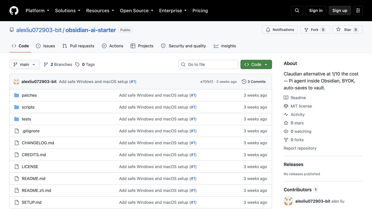Click the commit author avatar
Viewport: 372px width, 209px height.
(x=16, y=82)
